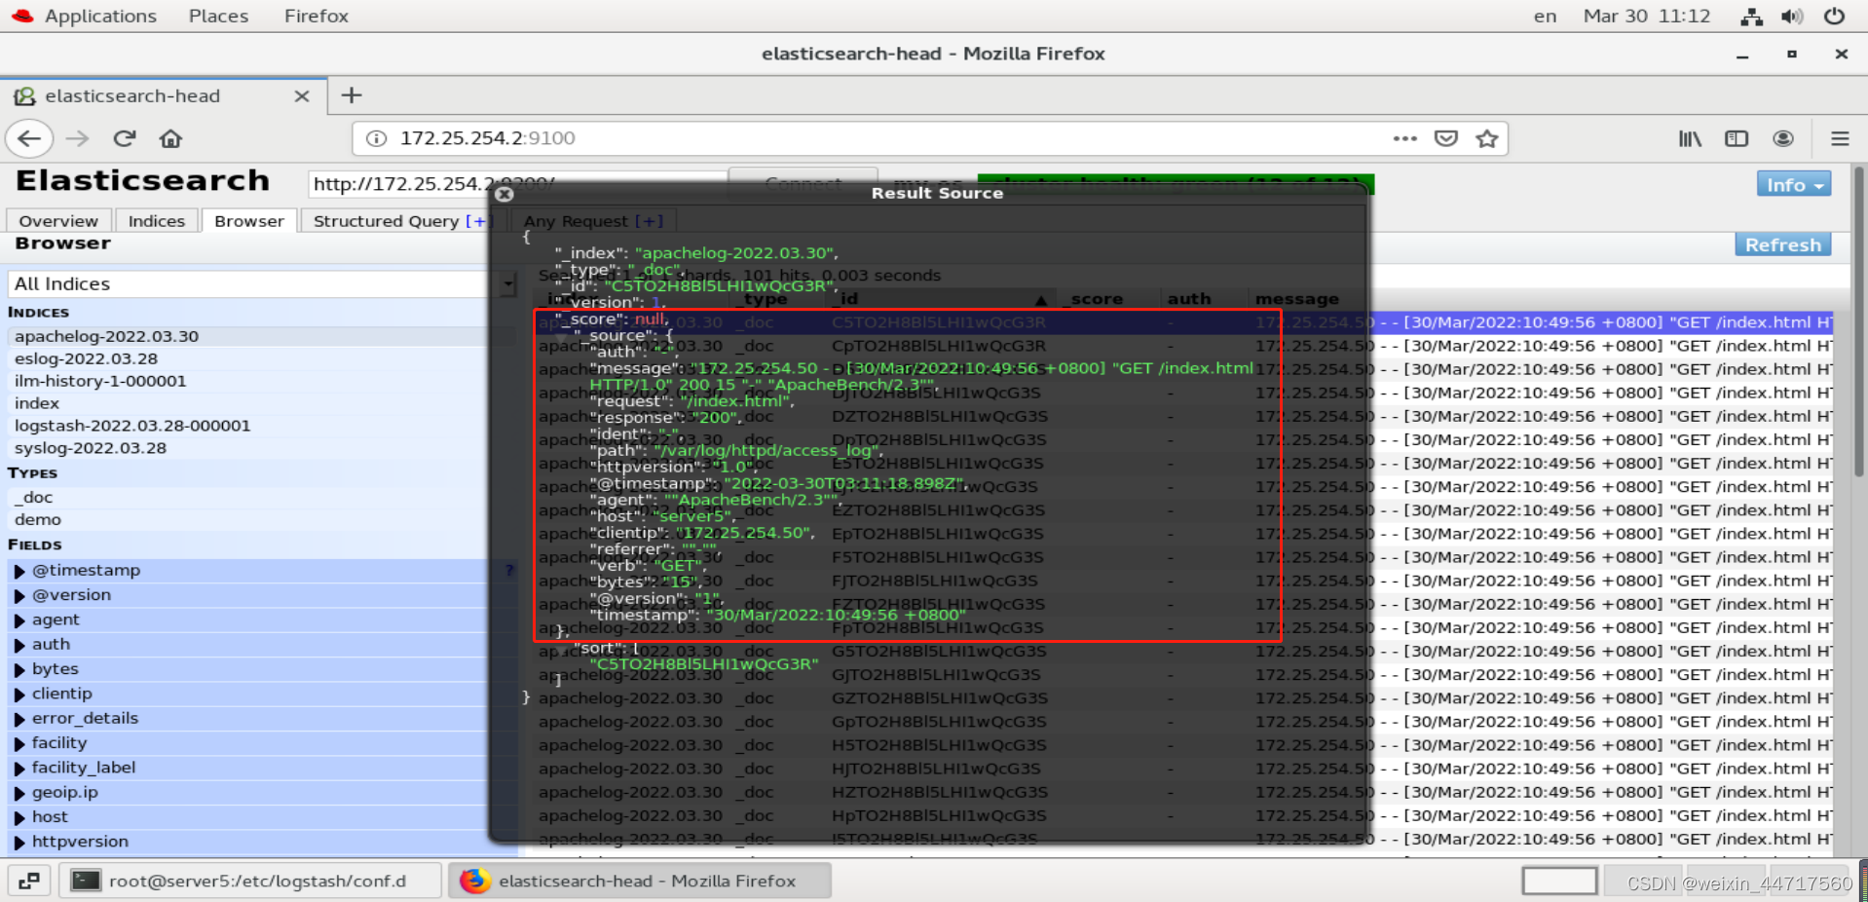1868x902 pixels.
Task: Go back in Firefox history
Action: tap(29, 138)
